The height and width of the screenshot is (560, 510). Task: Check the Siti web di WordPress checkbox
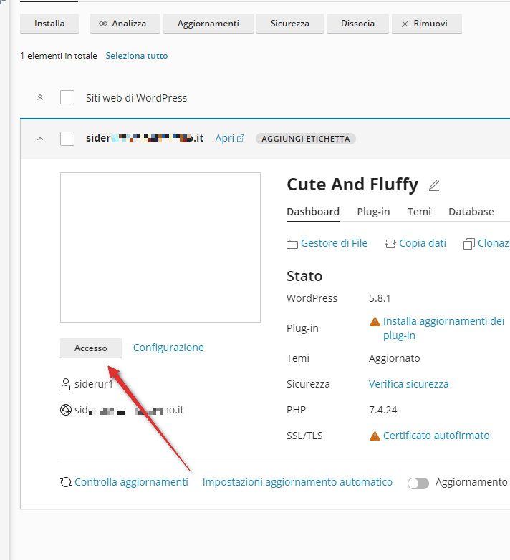click(67, 97)
